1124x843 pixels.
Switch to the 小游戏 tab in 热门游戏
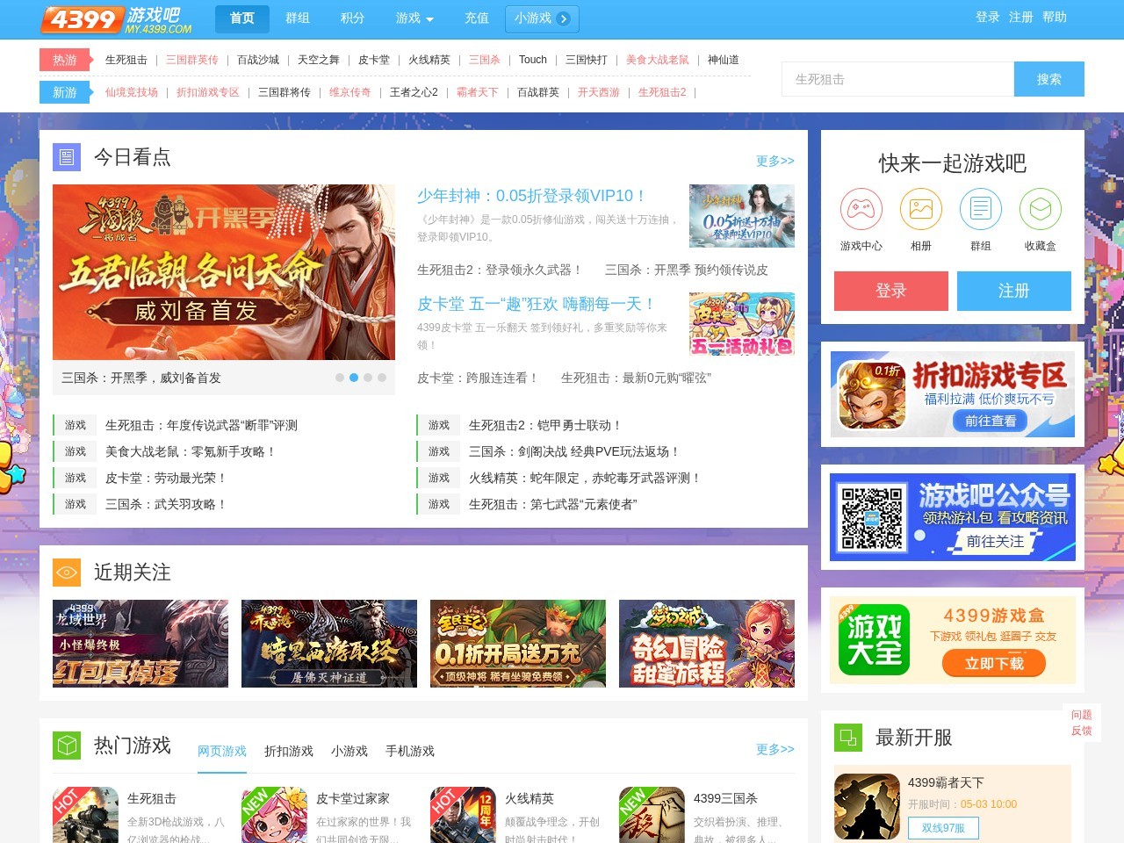349,752
